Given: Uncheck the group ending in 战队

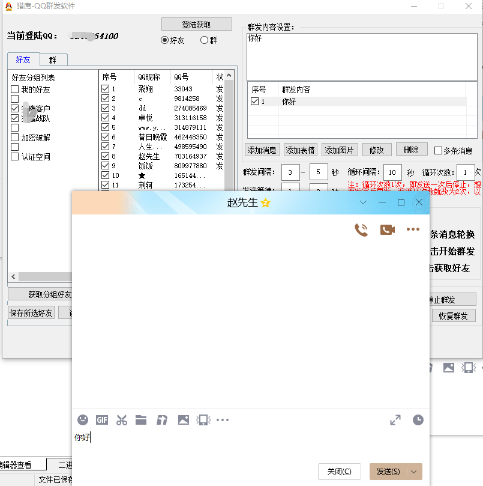Looking at the screenshot, I should 14,118.
